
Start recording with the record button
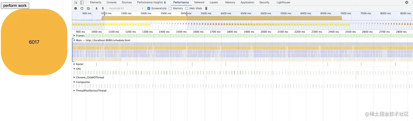(76, 8)
